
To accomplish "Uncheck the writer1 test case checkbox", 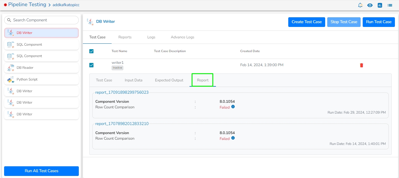I will [91, 65].
